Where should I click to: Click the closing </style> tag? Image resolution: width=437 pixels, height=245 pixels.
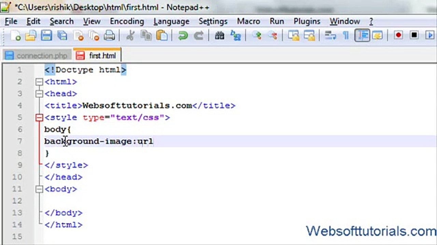click(x=66, y=165)
